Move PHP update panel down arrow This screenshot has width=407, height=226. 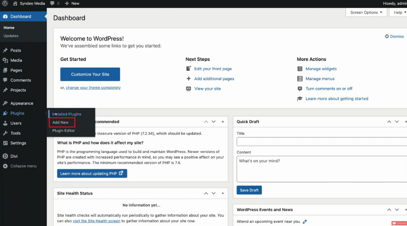pyautogui.click(x=214, y=122)
